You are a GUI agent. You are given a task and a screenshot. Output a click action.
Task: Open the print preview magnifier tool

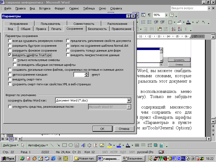click(143, 15)
